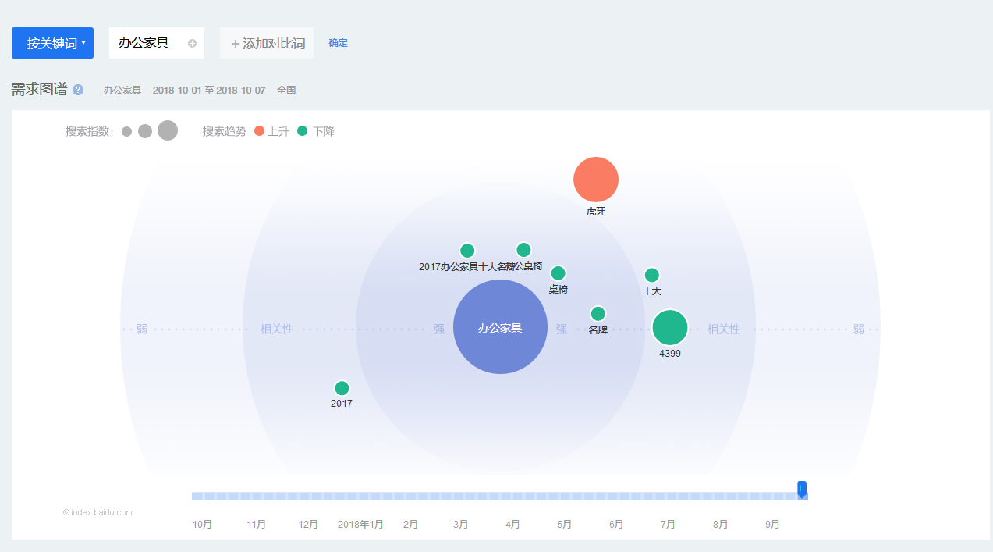Click the timeline bar above 4月
993x552 pixels.
click(x=512, y=497)
